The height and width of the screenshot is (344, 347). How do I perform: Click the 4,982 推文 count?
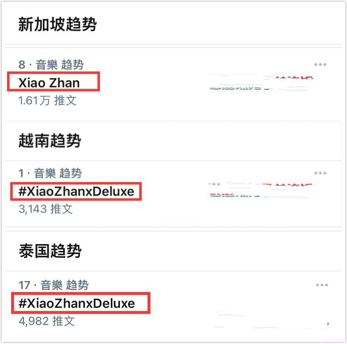47,321
